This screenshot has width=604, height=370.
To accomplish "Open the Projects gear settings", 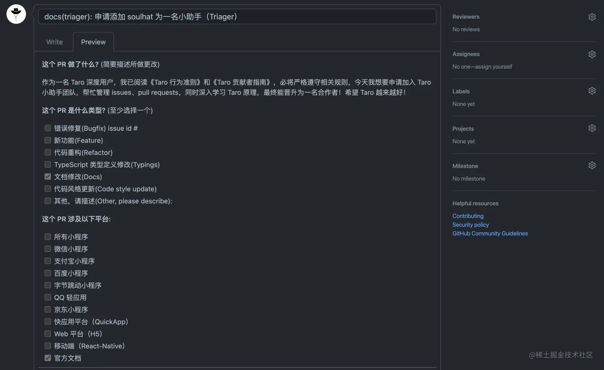I will [592, 128].
